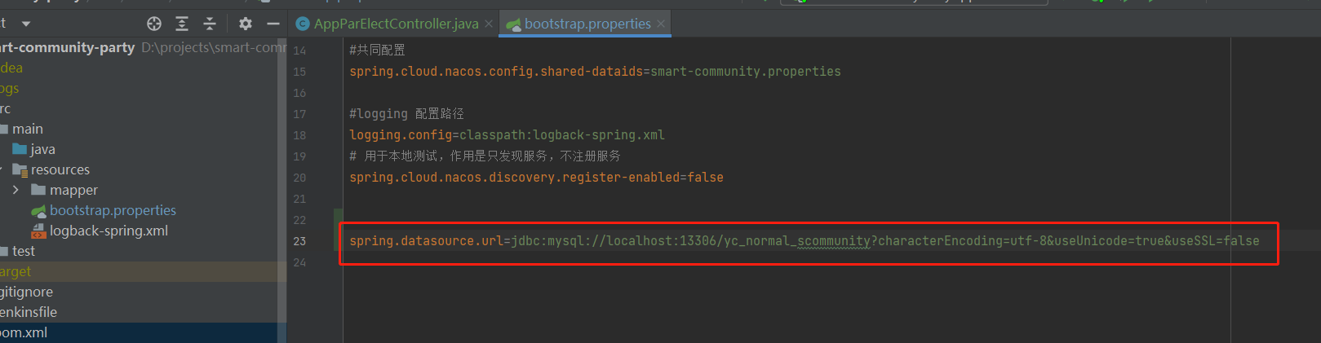Hide the Project panel with minus icon

[x=273, y=24]
